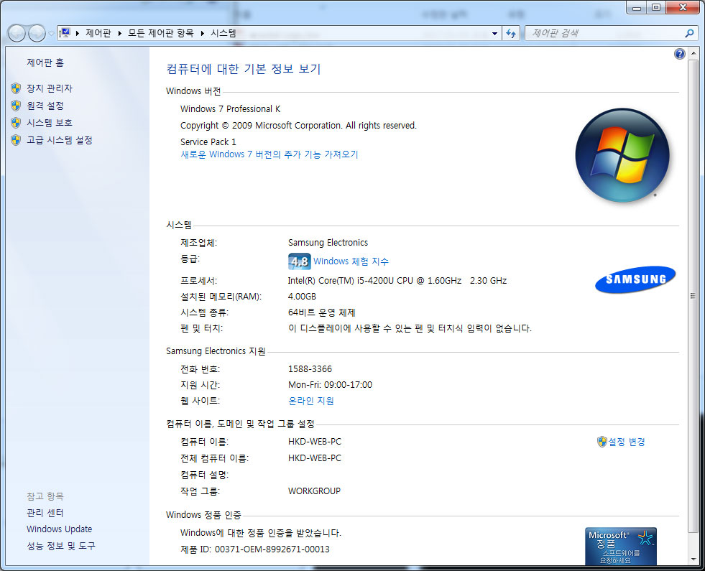The height and width of the screenshot is (571, 705).
Task: Click the Service Pack 1 text
Action: click(x=208, y=142)
